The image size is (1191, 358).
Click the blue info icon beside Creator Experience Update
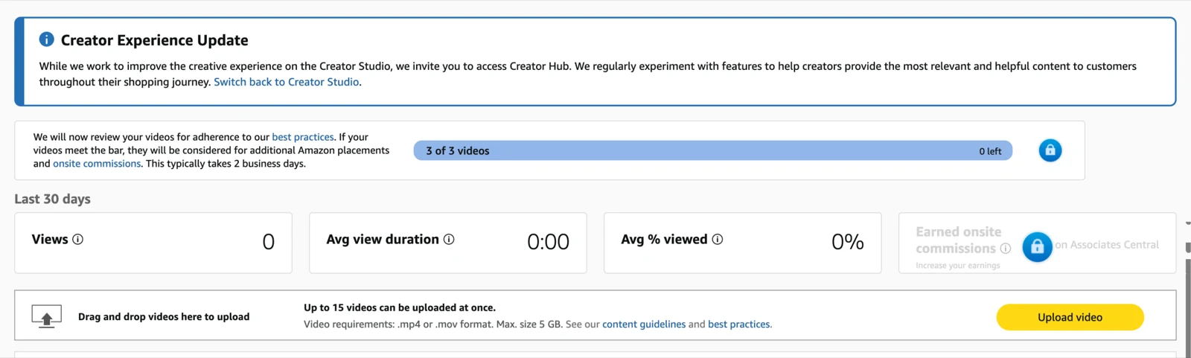[46, 39]
